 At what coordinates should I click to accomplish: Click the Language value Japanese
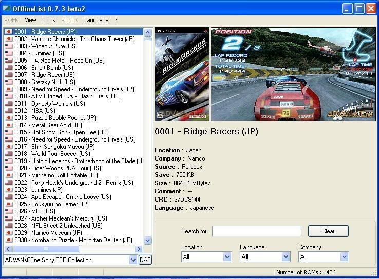(x=202, y=208)
